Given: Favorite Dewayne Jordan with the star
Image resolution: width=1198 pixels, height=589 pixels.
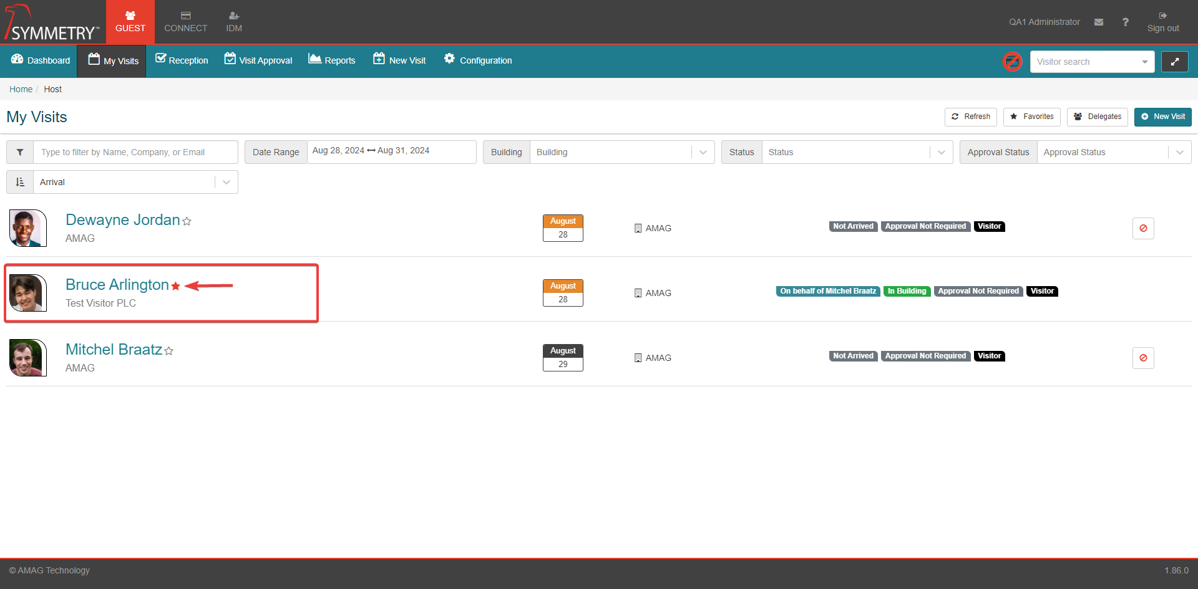Looking at the screenshot, I should pyautogui.click(x=187, y=221).
